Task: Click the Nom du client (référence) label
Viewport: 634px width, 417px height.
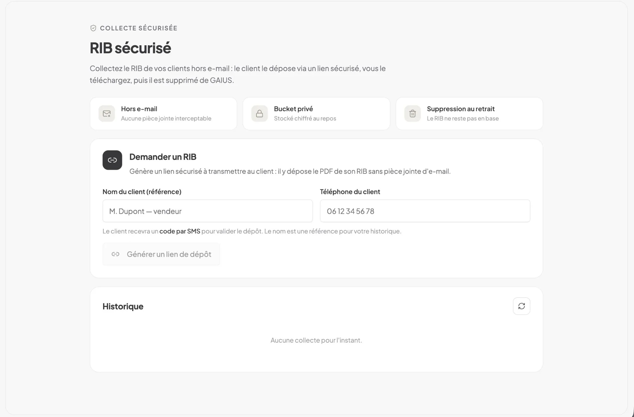Action: pos(142,192)
